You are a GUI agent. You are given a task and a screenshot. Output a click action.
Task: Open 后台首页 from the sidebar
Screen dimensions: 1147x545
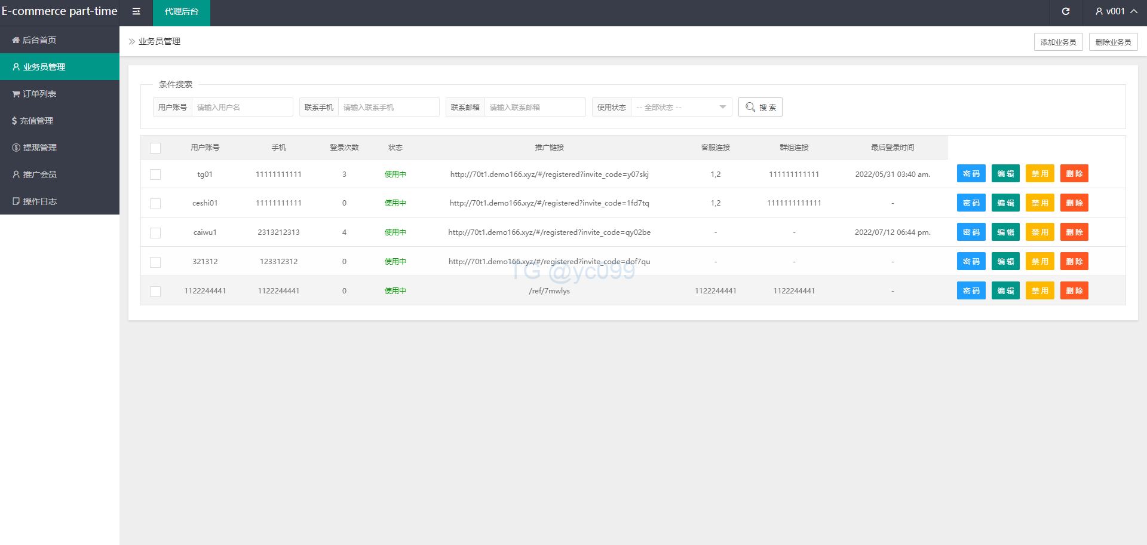click(x=39, y=40)
